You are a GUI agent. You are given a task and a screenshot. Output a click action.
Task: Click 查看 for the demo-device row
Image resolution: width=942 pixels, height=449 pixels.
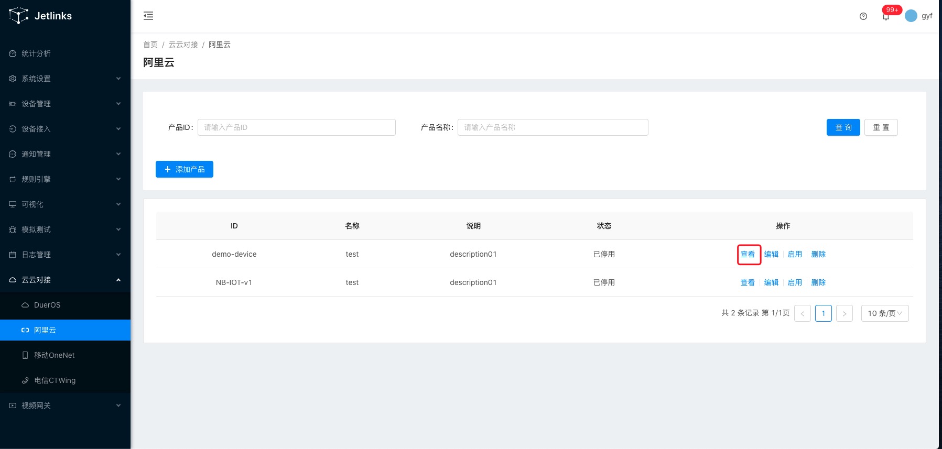pyautogui.click(x=748, y=254)
